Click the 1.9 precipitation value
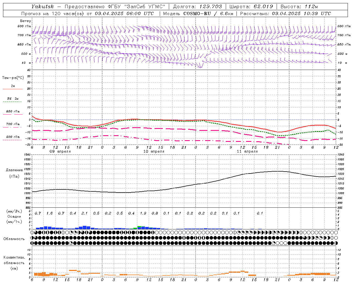The width and height of the screenshot is (352, 282). pos(143,213)
